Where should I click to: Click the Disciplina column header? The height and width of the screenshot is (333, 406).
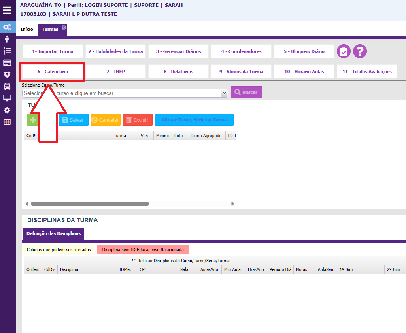coord(87,269)
